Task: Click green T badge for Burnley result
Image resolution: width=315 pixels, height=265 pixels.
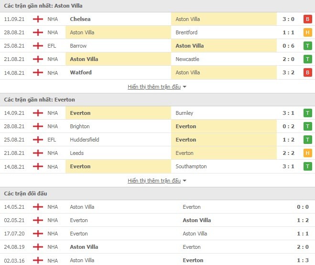Action: [308, 113]
